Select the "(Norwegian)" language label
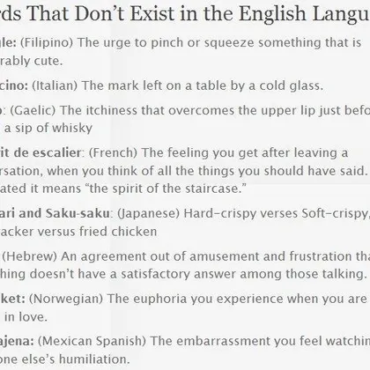The width and height of the screenshot is (370, 370). point(66,299)
